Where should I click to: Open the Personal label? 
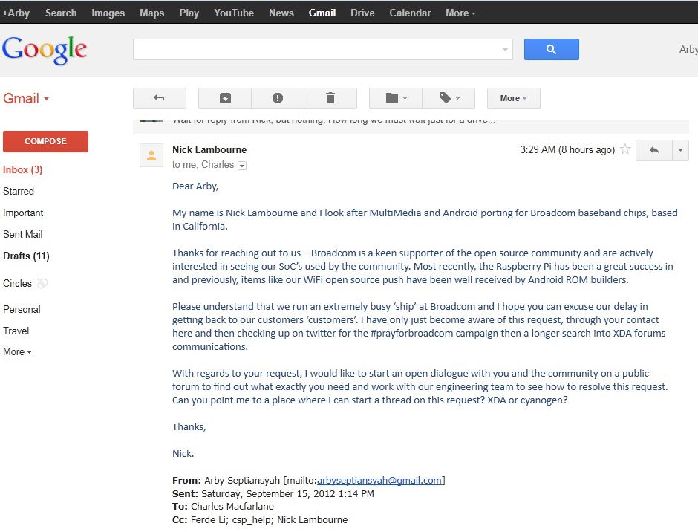coord(22,309)
